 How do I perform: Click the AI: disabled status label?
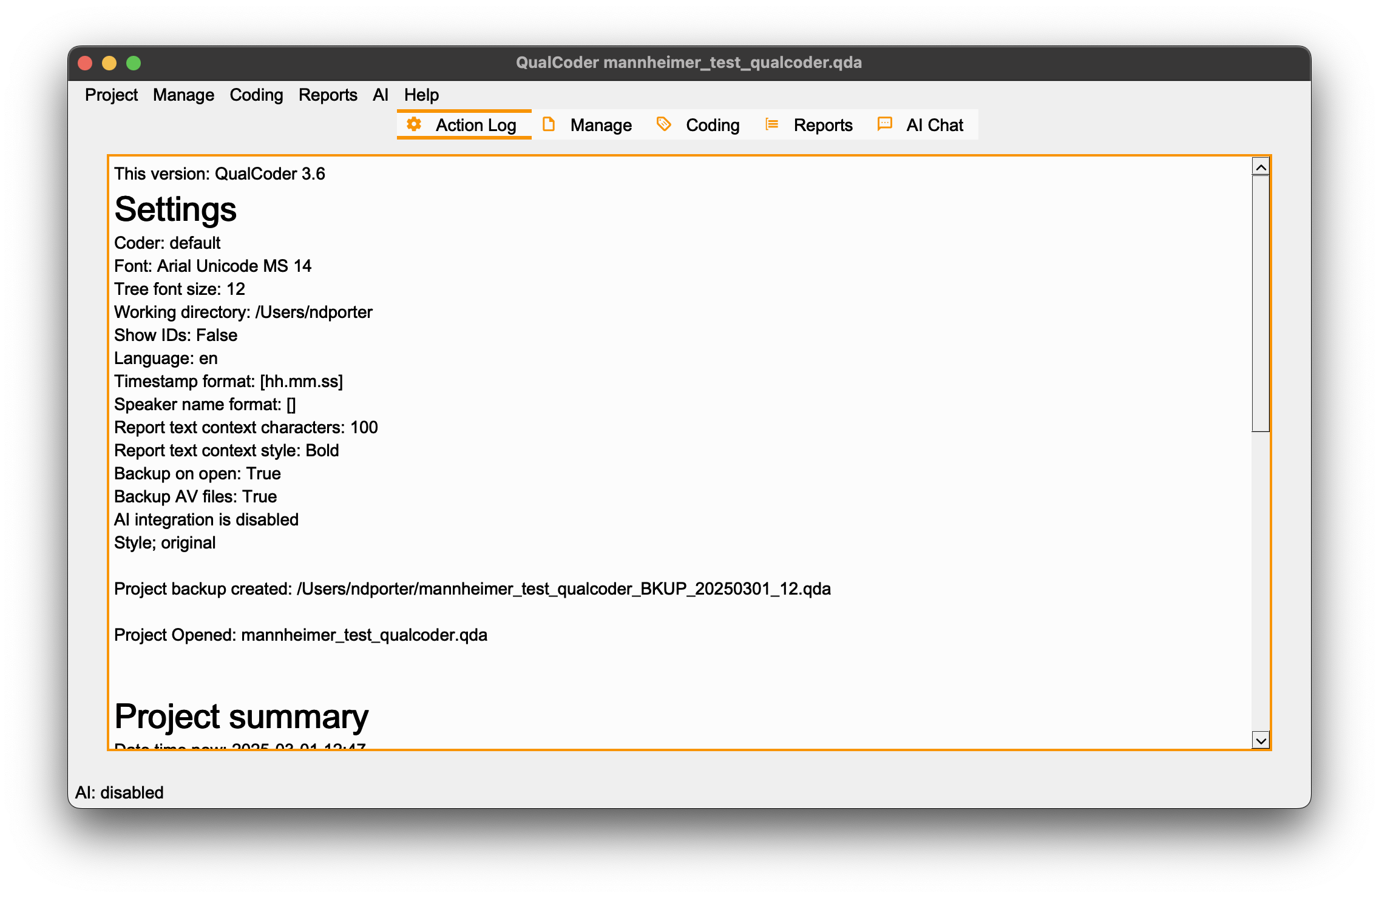point(119,792)
